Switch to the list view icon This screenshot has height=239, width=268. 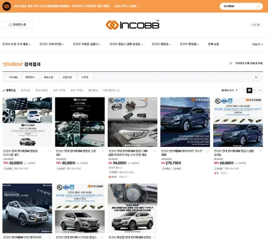coord(244,90)
